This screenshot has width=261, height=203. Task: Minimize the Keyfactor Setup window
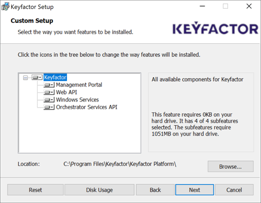point(202,6)
